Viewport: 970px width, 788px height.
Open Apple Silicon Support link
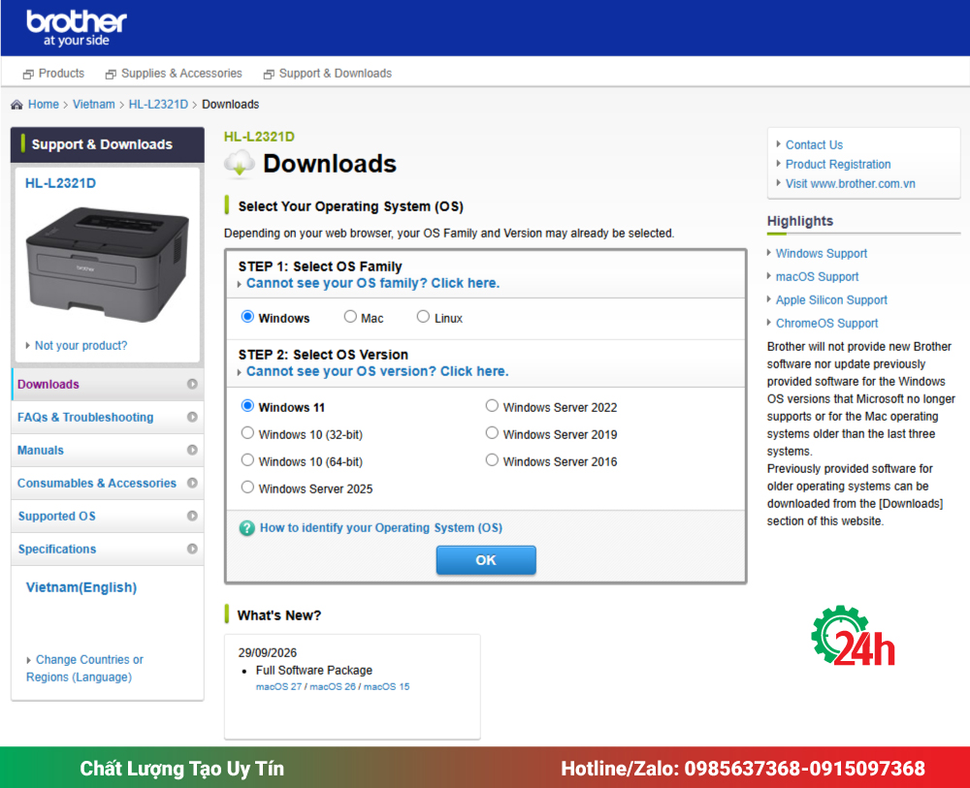[831, 299]
